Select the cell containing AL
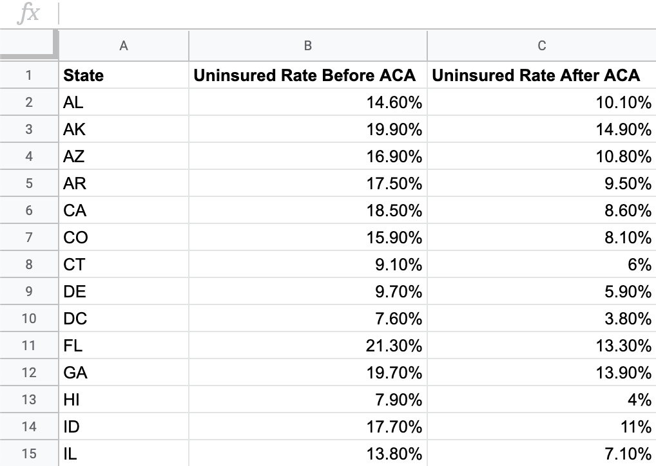656x466 pixels. click(123, 102)
